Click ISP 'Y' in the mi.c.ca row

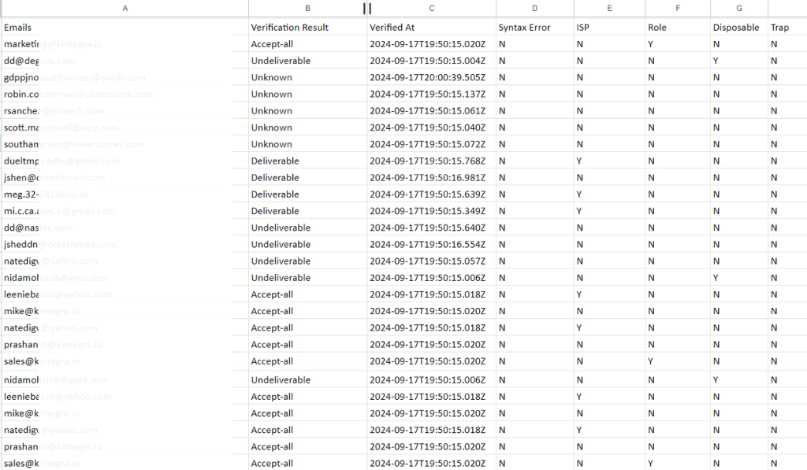579,211
